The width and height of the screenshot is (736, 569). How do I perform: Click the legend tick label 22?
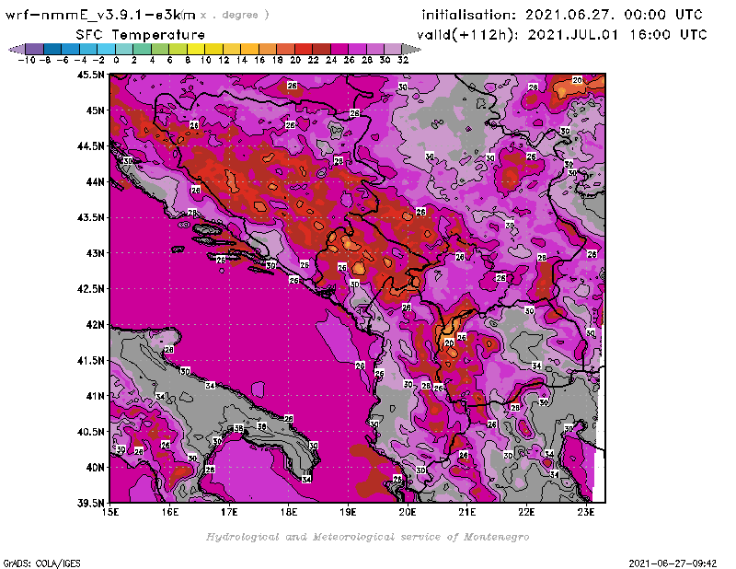point(313,60)
